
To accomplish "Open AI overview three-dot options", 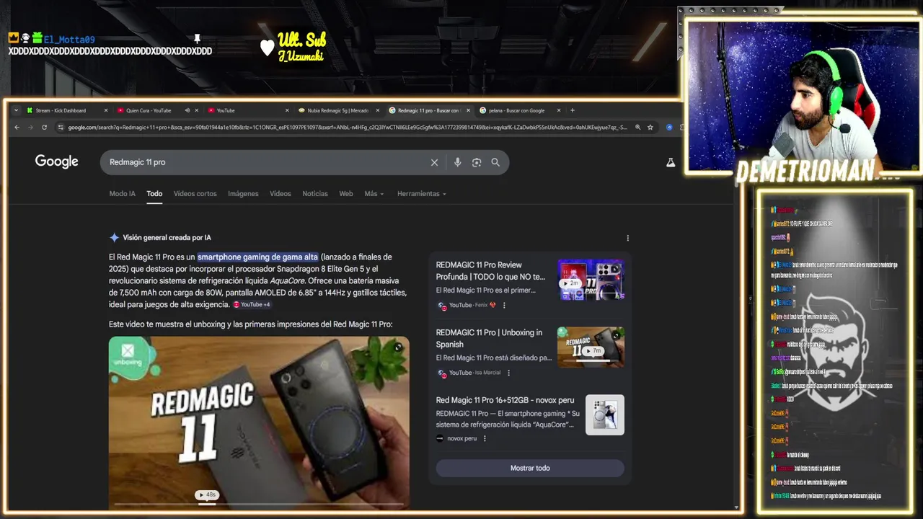I will point(627,238).
